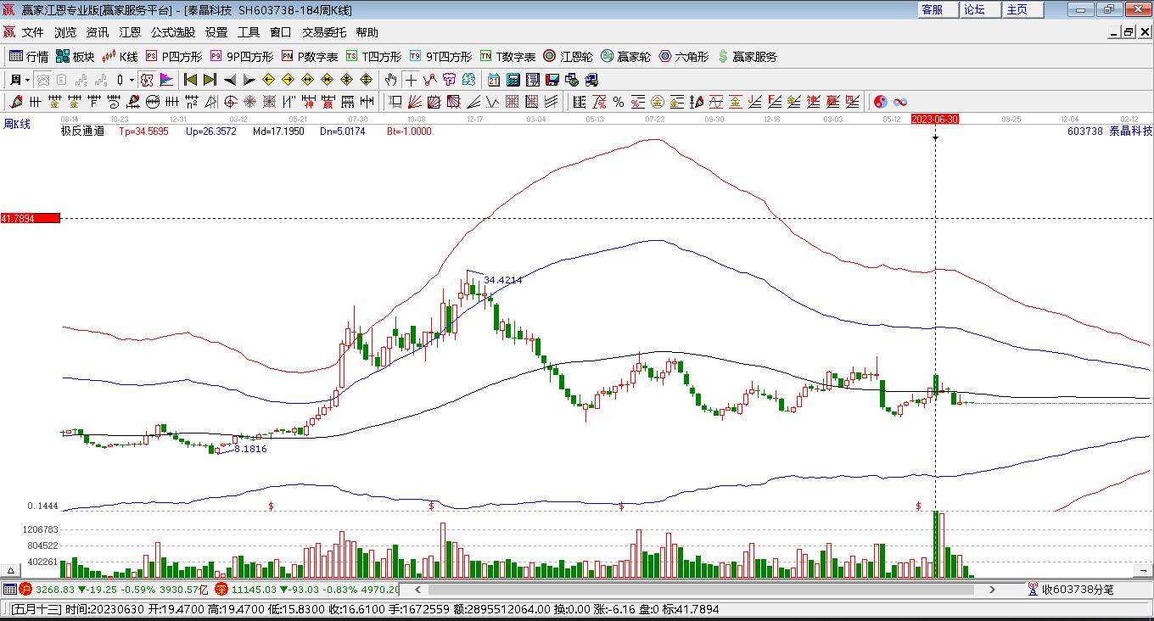Jump to the last bar
The width and height of the screenshot is (1154, 621).
coord(210,80)
